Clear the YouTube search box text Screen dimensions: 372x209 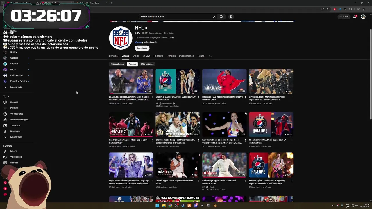tap(214, 17)
